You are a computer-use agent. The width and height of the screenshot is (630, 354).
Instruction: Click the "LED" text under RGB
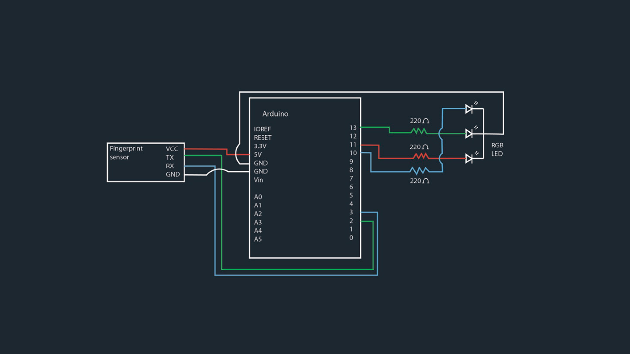coord(497,154)
